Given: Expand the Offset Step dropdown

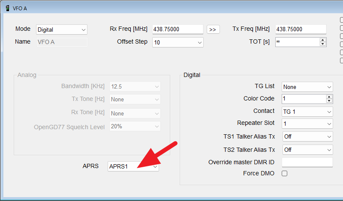Looking at the screenshot, I should click(178, 42).
